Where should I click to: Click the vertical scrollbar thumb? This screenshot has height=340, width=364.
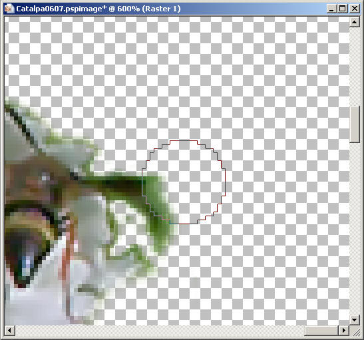pyautogui.click(x=355, y=124)
